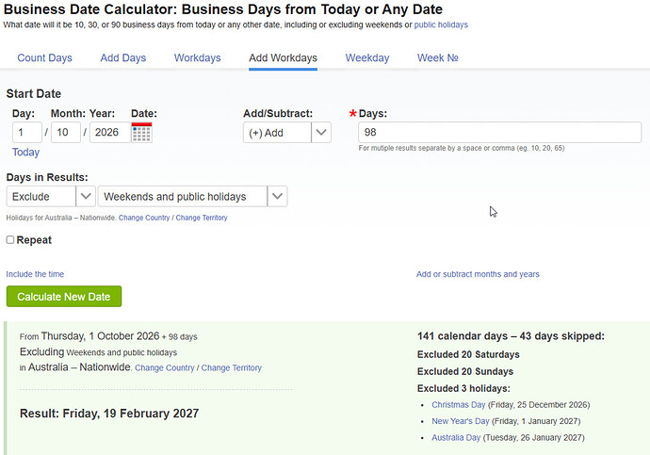
Task: Open the calendar date picker icon
Action: (x=141, y=132)
